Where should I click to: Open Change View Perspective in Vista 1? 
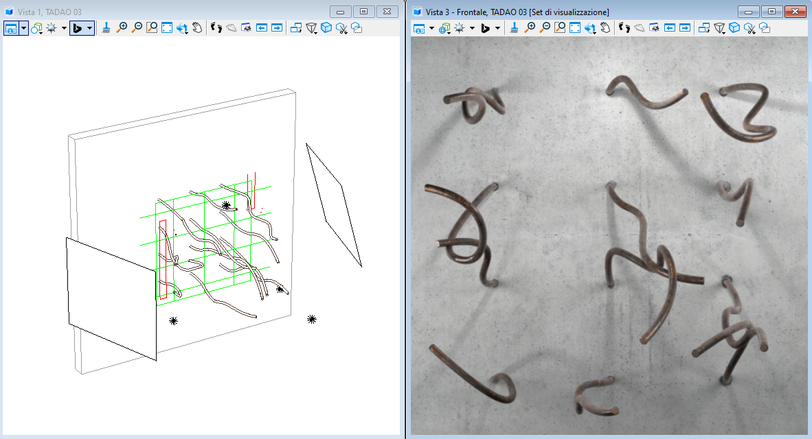point(311,28)
